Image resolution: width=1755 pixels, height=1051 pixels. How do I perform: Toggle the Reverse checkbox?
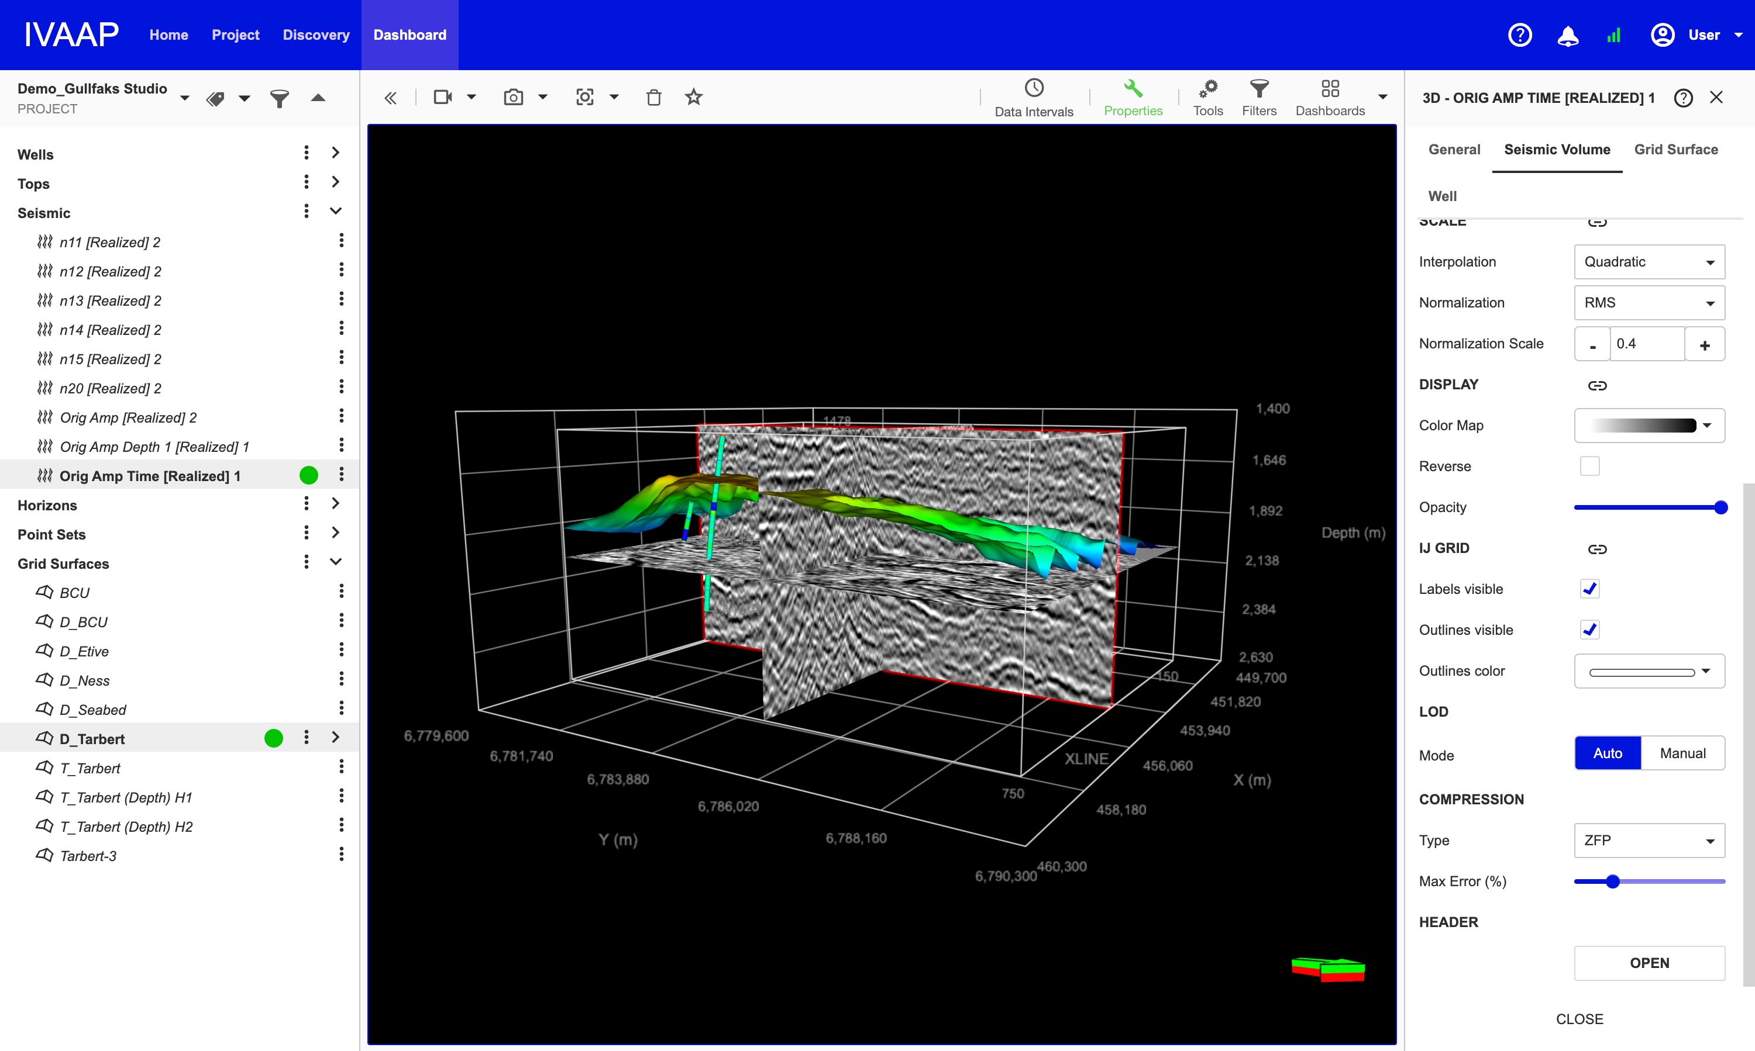point(1590,466)
